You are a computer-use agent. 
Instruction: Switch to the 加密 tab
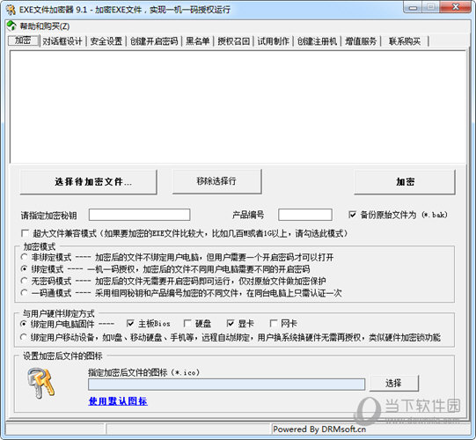pos(24,40)
